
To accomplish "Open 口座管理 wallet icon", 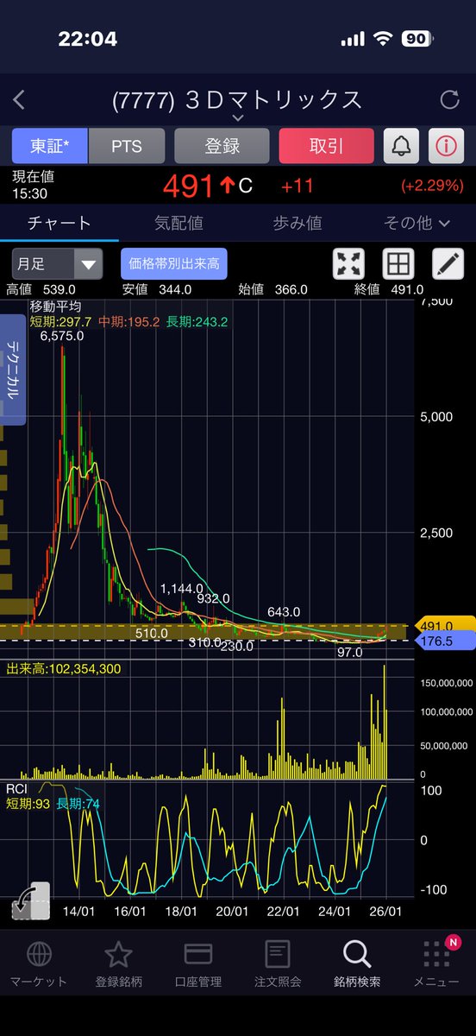I will tap(198, 953).
